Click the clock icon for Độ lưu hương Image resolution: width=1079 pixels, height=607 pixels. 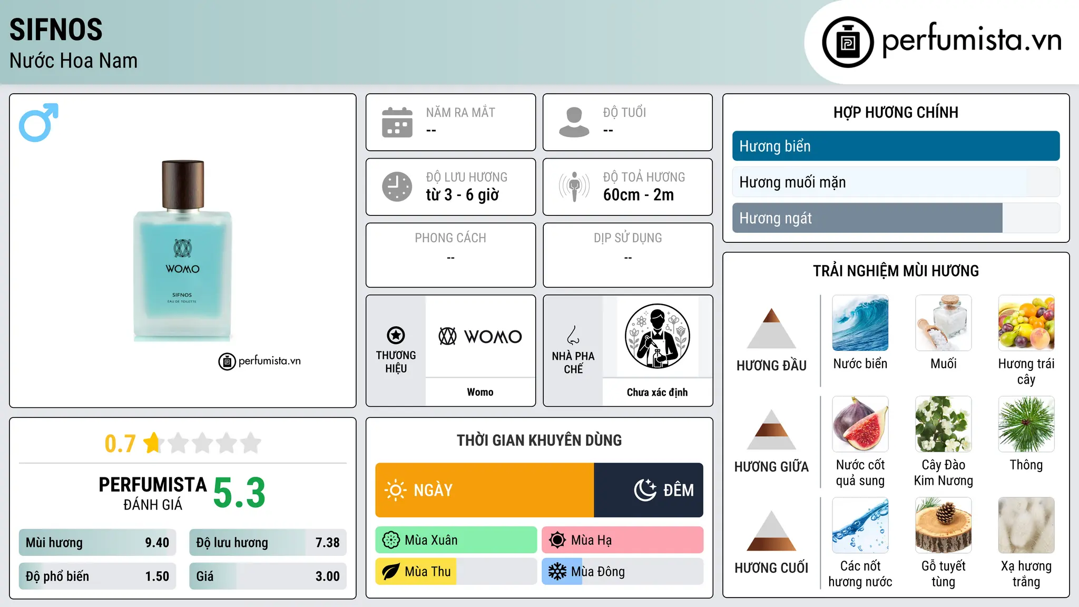pos(397,187)
